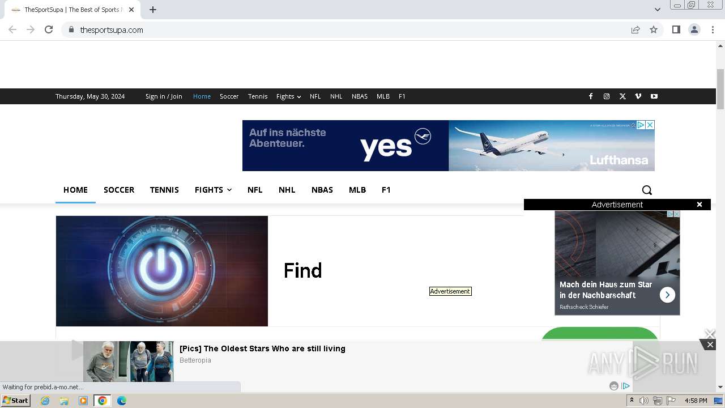Screen dimensions: 725x408
Task: Open MLB in main navigation
Action: [x=357, y=190]
